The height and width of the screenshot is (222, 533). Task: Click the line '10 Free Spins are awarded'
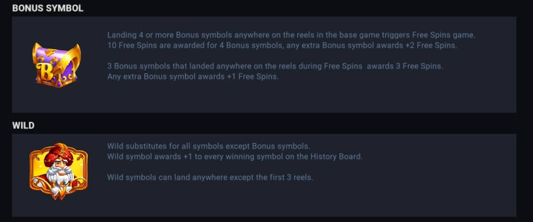(x=282, y=45)
